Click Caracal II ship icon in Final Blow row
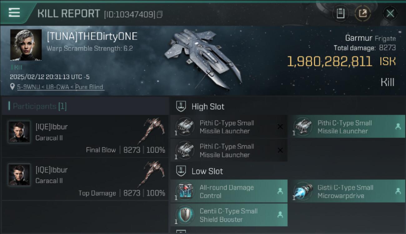Screen dimensions: 406x234 click(151, 131)
